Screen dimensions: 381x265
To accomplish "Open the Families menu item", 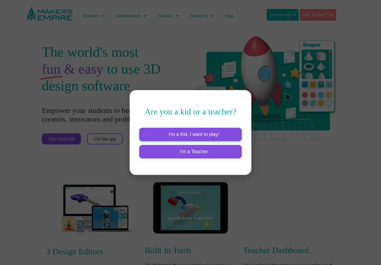I will point(165,16).
